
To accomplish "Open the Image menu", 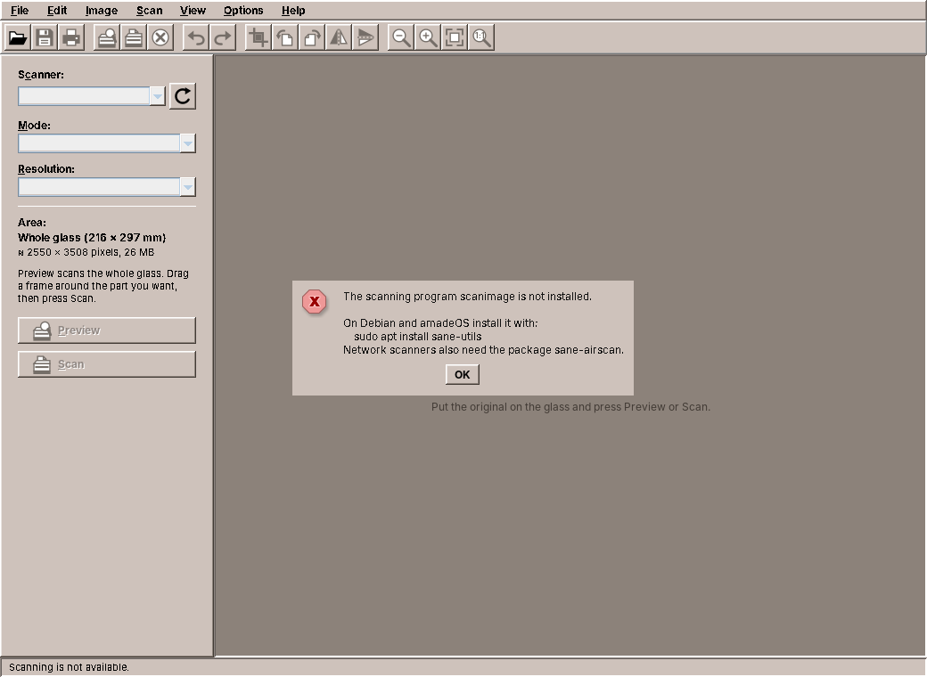I will [x=101, y=11].
